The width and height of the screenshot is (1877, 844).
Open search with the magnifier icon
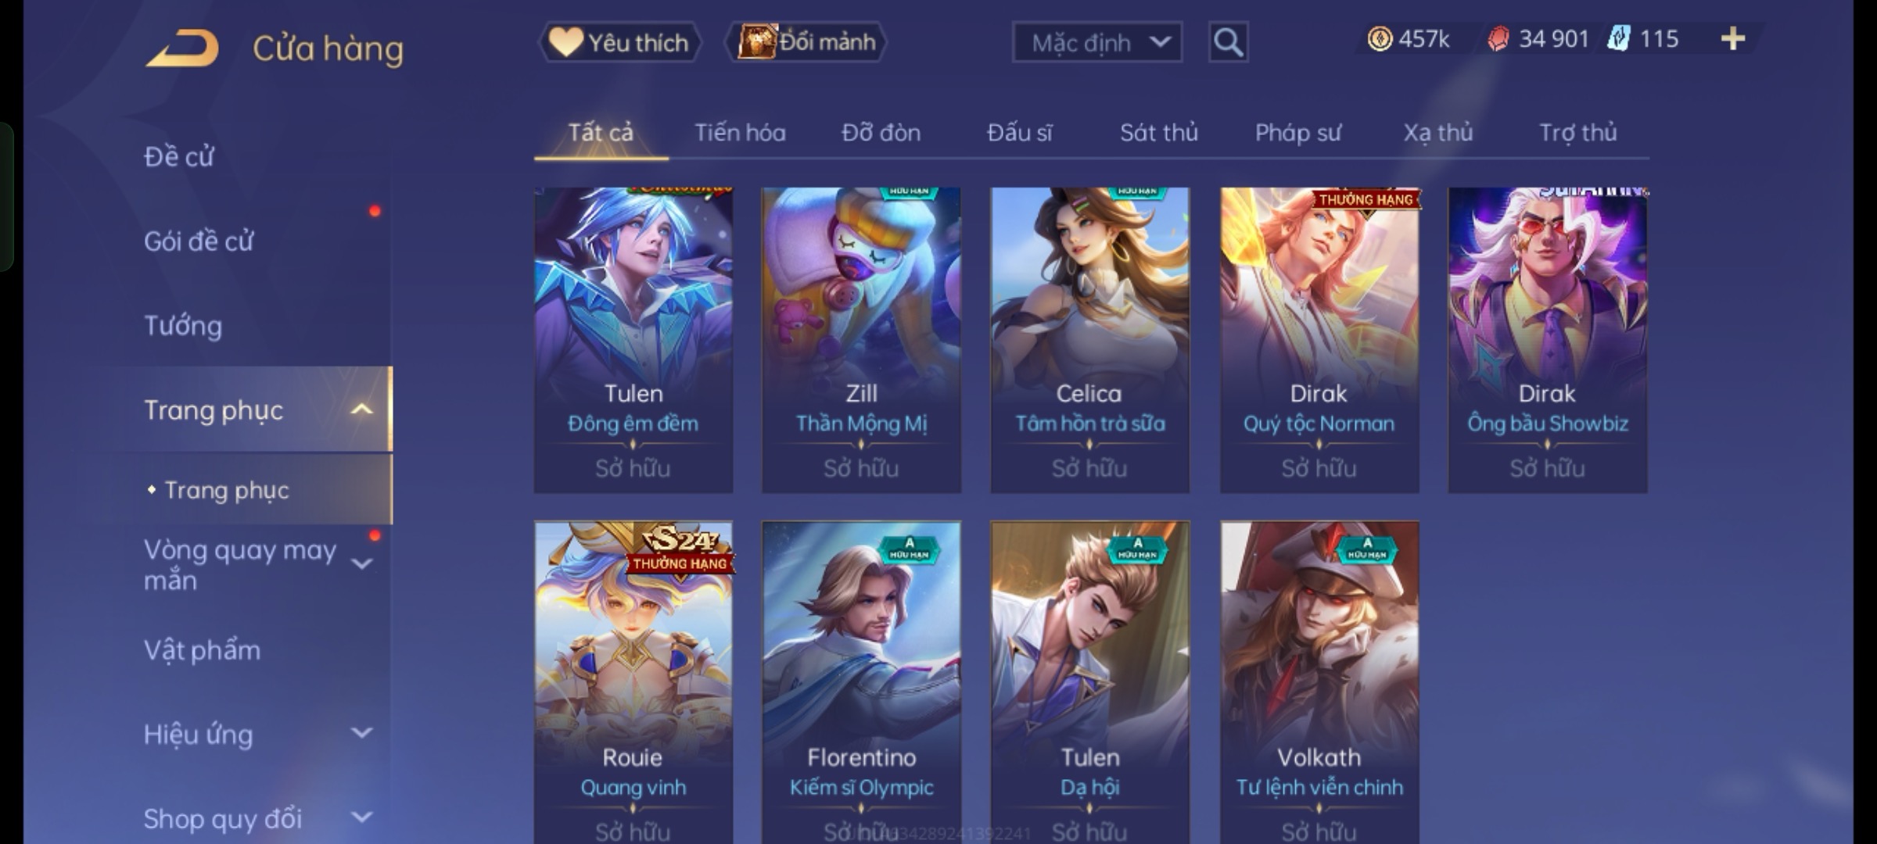point(1228,42)
